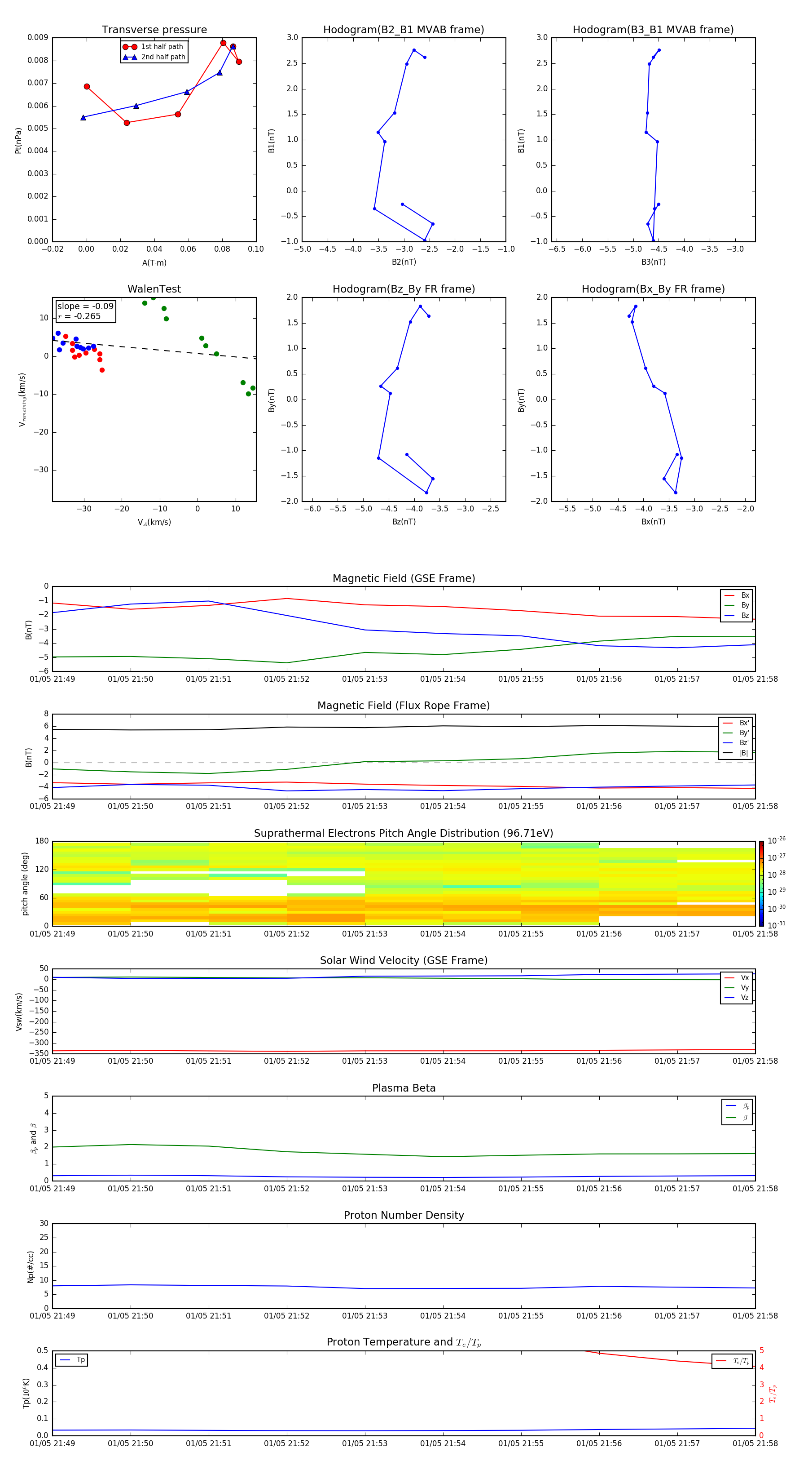Click the pitch angle distribution colorbar

761,883
